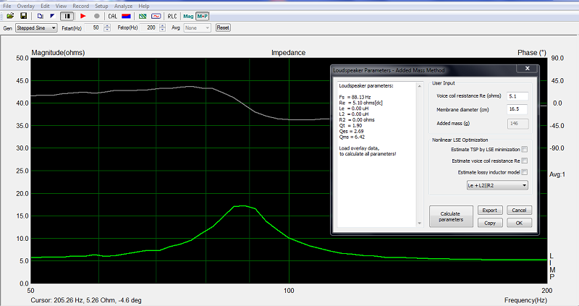Enable Estimate TSP by LSE minimization checkbox
The width and height of the screenshot is (579, 306).
pyautogui.click(x=524, y=150)
